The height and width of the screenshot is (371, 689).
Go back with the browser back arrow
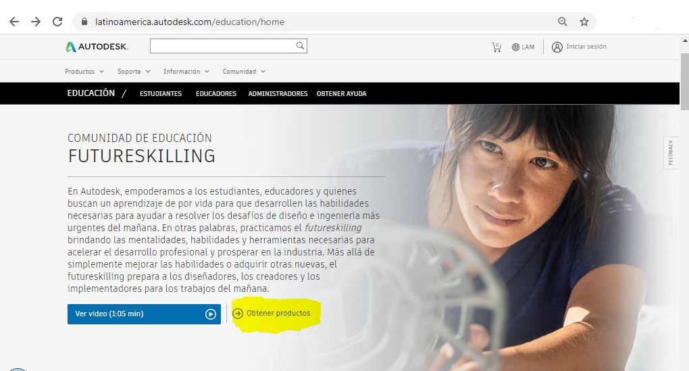14,22
